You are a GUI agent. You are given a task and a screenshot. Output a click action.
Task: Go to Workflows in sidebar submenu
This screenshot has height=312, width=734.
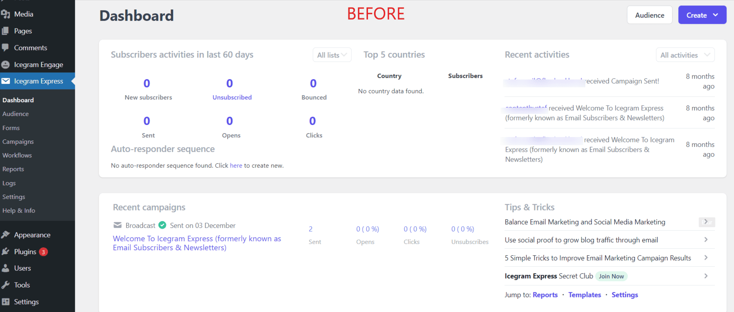(x=17, y=155)
